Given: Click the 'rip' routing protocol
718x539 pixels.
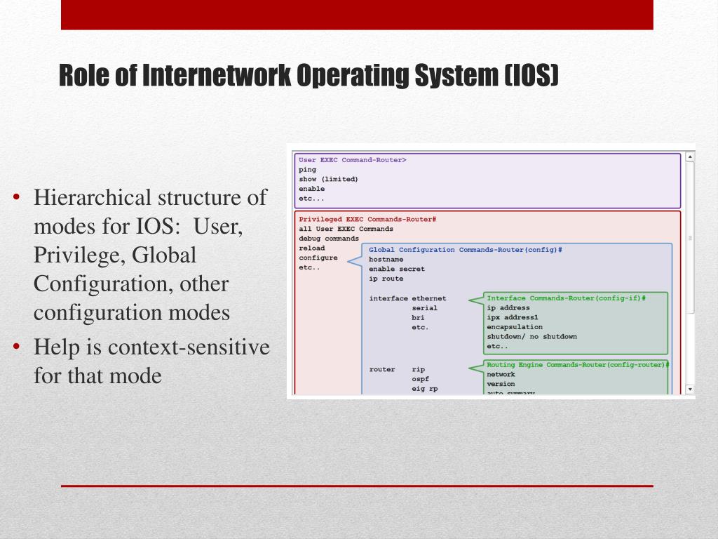Looking at the screenshot, I should [x=418, y=369].
